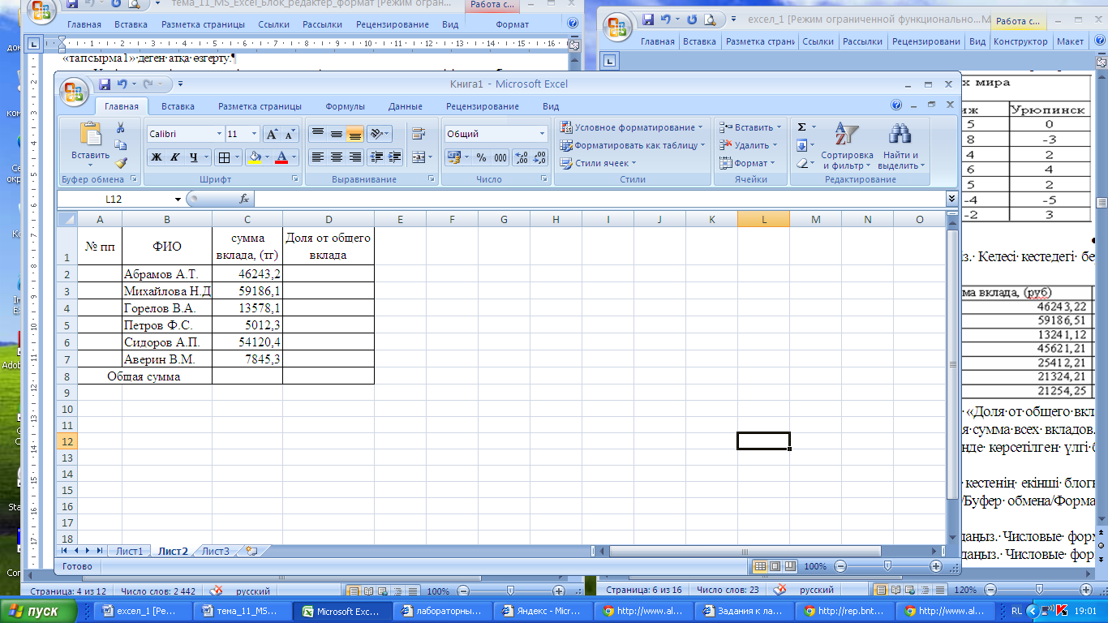Image resolution: width=1108 pixels, height=623 pixels.
Task: Decrease decimal places
Action: [x=539, y=157]
